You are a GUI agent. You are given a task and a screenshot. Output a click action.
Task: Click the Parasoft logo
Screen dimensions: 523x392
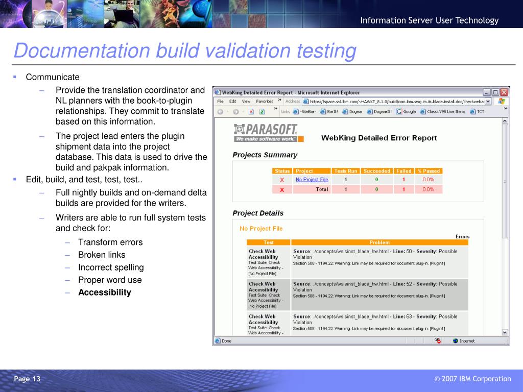click(269, 133)
